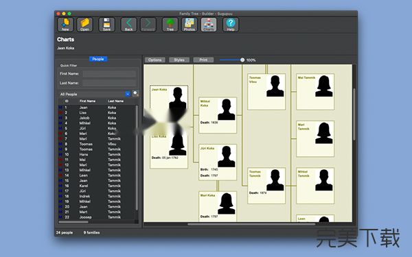The image size is (412, 257).
Task: Select row 18 Indrek Tammik
Action: pyautogui.click(x=96, y=197)
